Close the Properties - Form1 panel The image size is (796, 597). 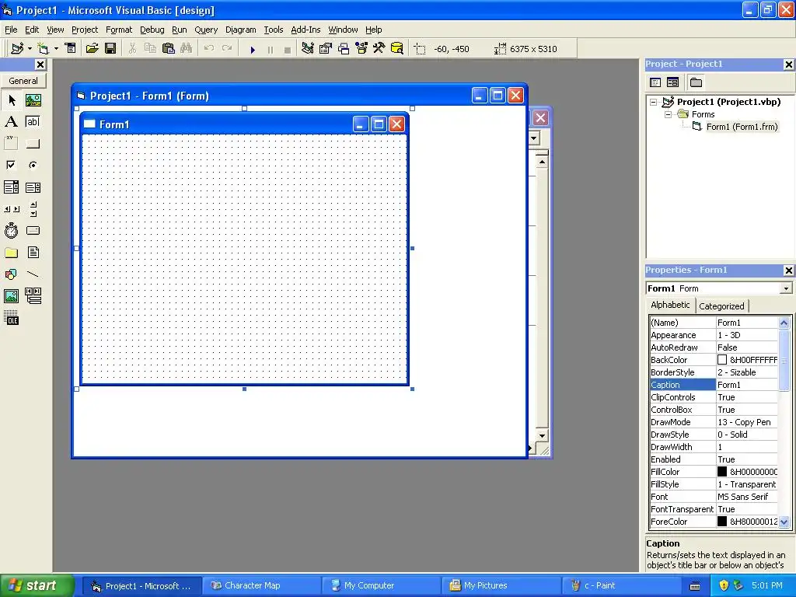(788, 270)
